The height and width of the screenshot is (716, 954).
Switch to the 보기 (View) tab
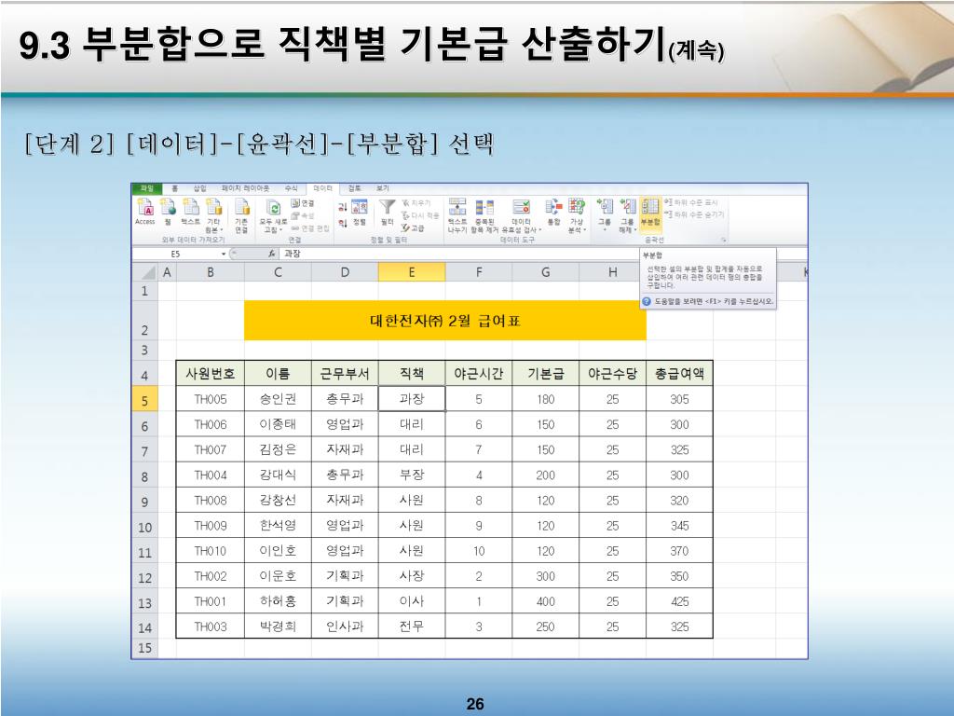[382, 188]
